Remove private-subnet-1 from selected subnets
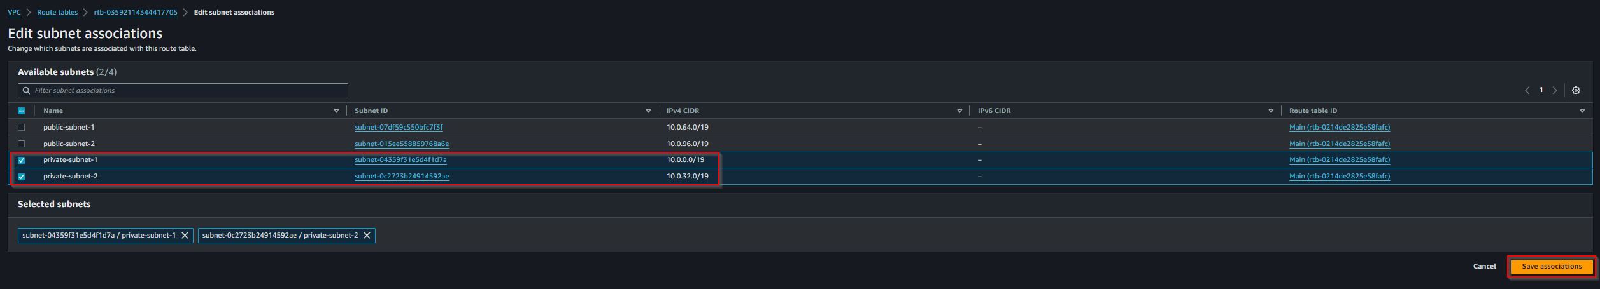The image size is (1600, 289). pyautogui.click(x=185, y=236)
